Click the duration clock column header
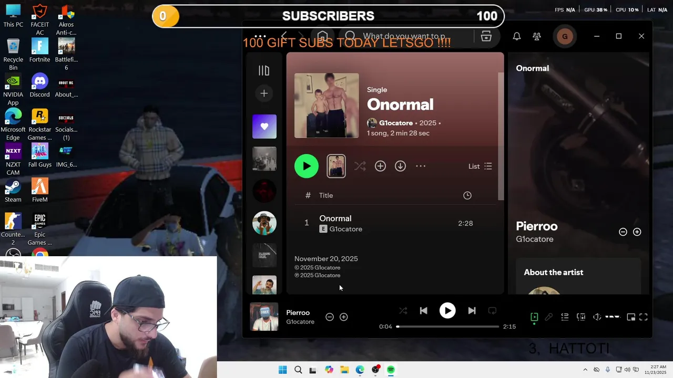The height and width of the screenshot is (378, 673). [x=467, y=195]
